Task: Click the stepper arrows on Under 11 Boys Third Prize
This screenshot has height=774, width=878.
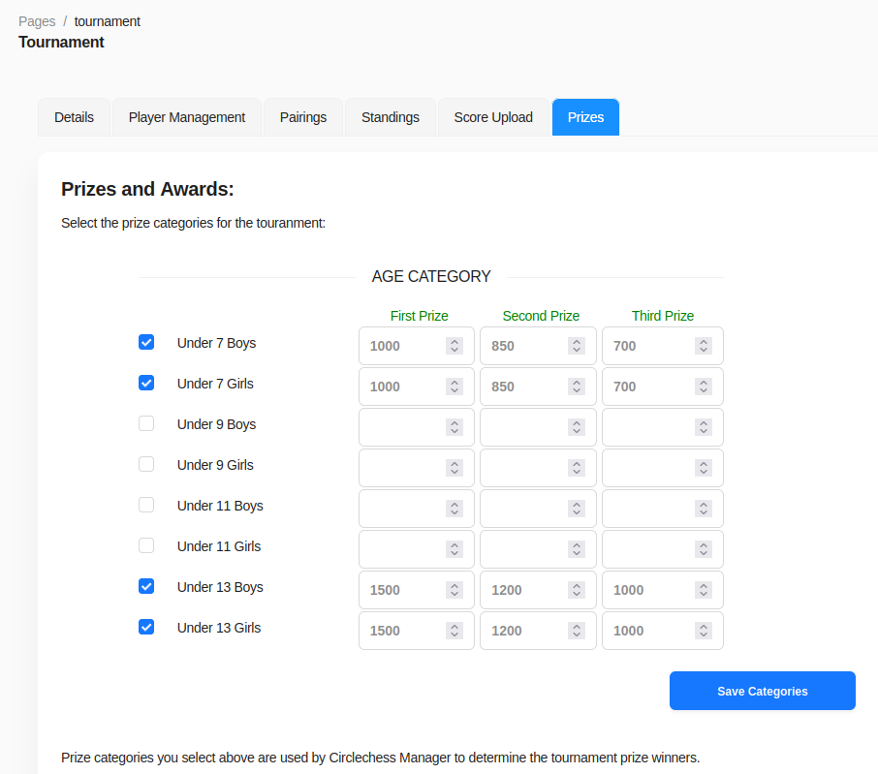Action: pos(704,509)
